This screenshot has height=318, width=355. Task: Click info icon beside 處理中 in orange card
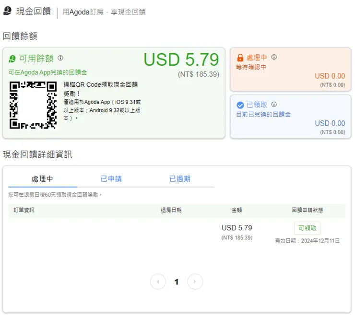tap(274, 57)
